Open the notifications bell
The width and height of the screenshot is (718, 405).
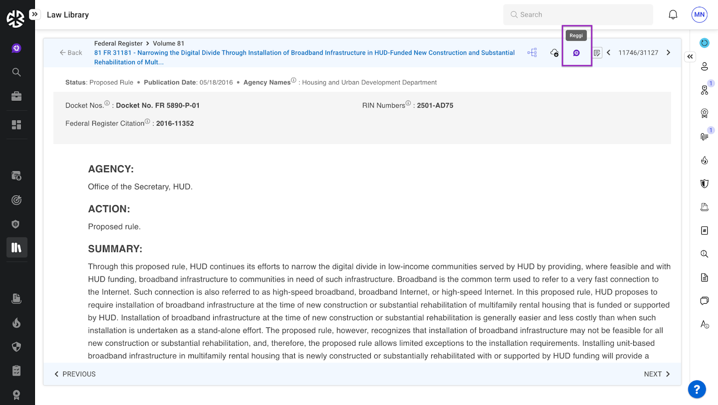[x=673, y=15]
